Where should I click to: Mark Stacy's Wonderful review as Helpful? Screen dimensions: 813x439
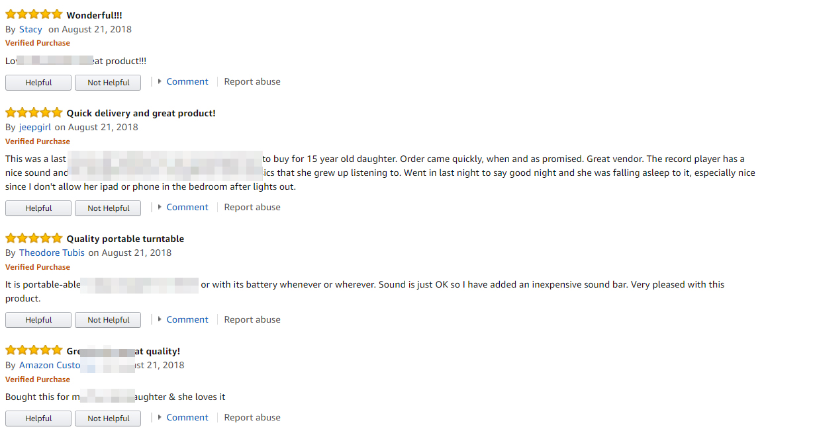[x=38, y=83]
